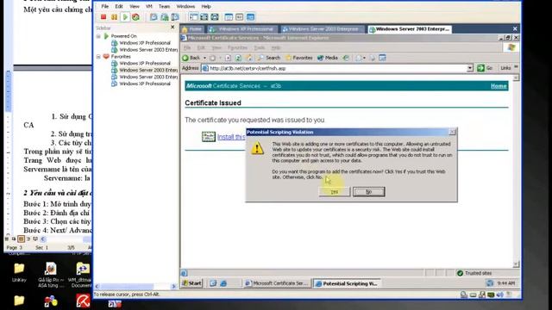Click the Full Screen mode toolbar icon
Image resolution: width=552 pixels, height=310 pixels.
click(204, 17)
